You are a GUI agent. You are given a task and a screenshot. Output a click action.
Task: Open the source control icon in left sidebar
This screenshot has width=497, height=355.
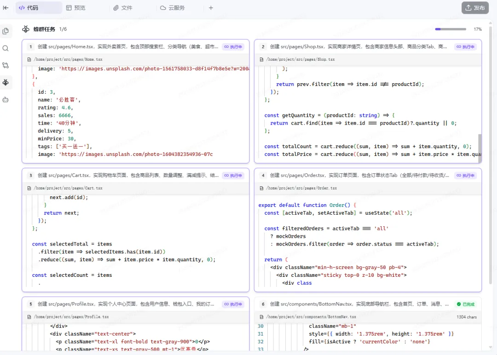6,65
